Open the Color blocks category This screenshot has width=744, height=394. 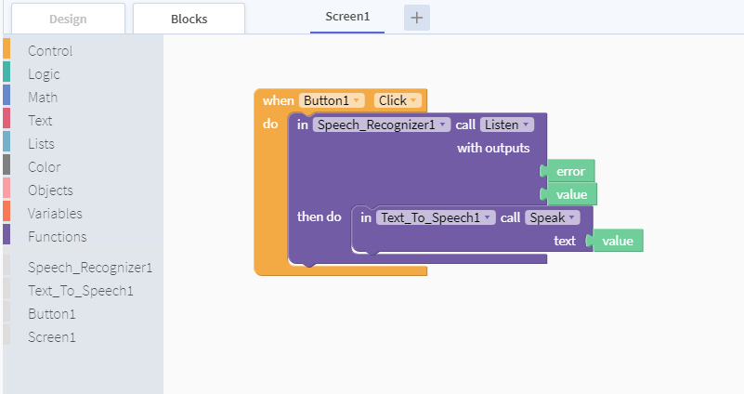pyautogui.click(x=44, y=167)
